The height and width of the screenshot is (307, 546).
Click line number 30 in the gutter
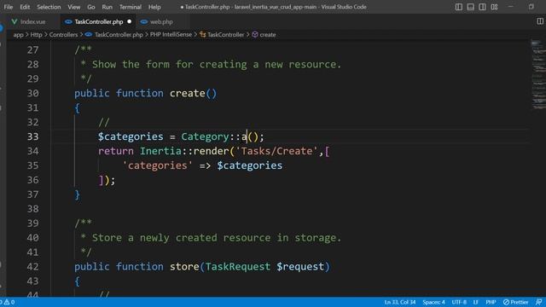click(x=32, y=93)
